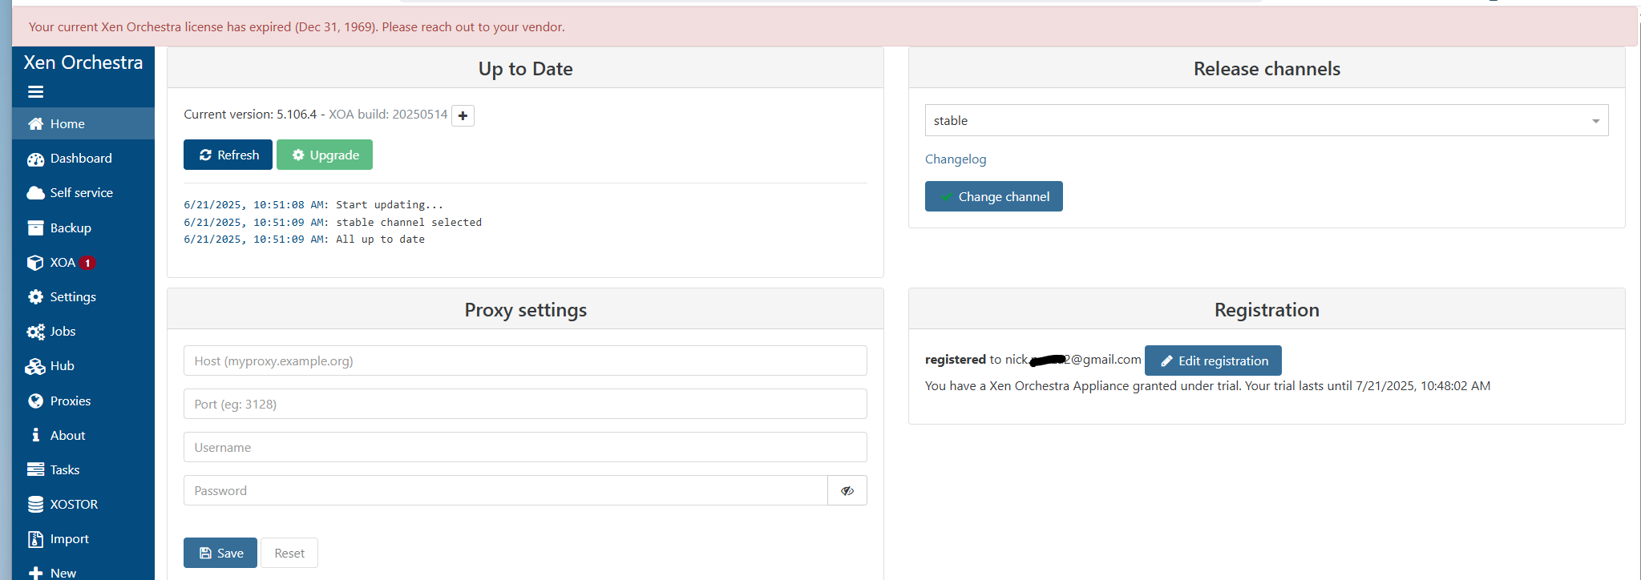The width and height of the screenshot is (1641, 580).
Task: Click the Settings gear icon in sidebar
Action: (x=35, y=296)
